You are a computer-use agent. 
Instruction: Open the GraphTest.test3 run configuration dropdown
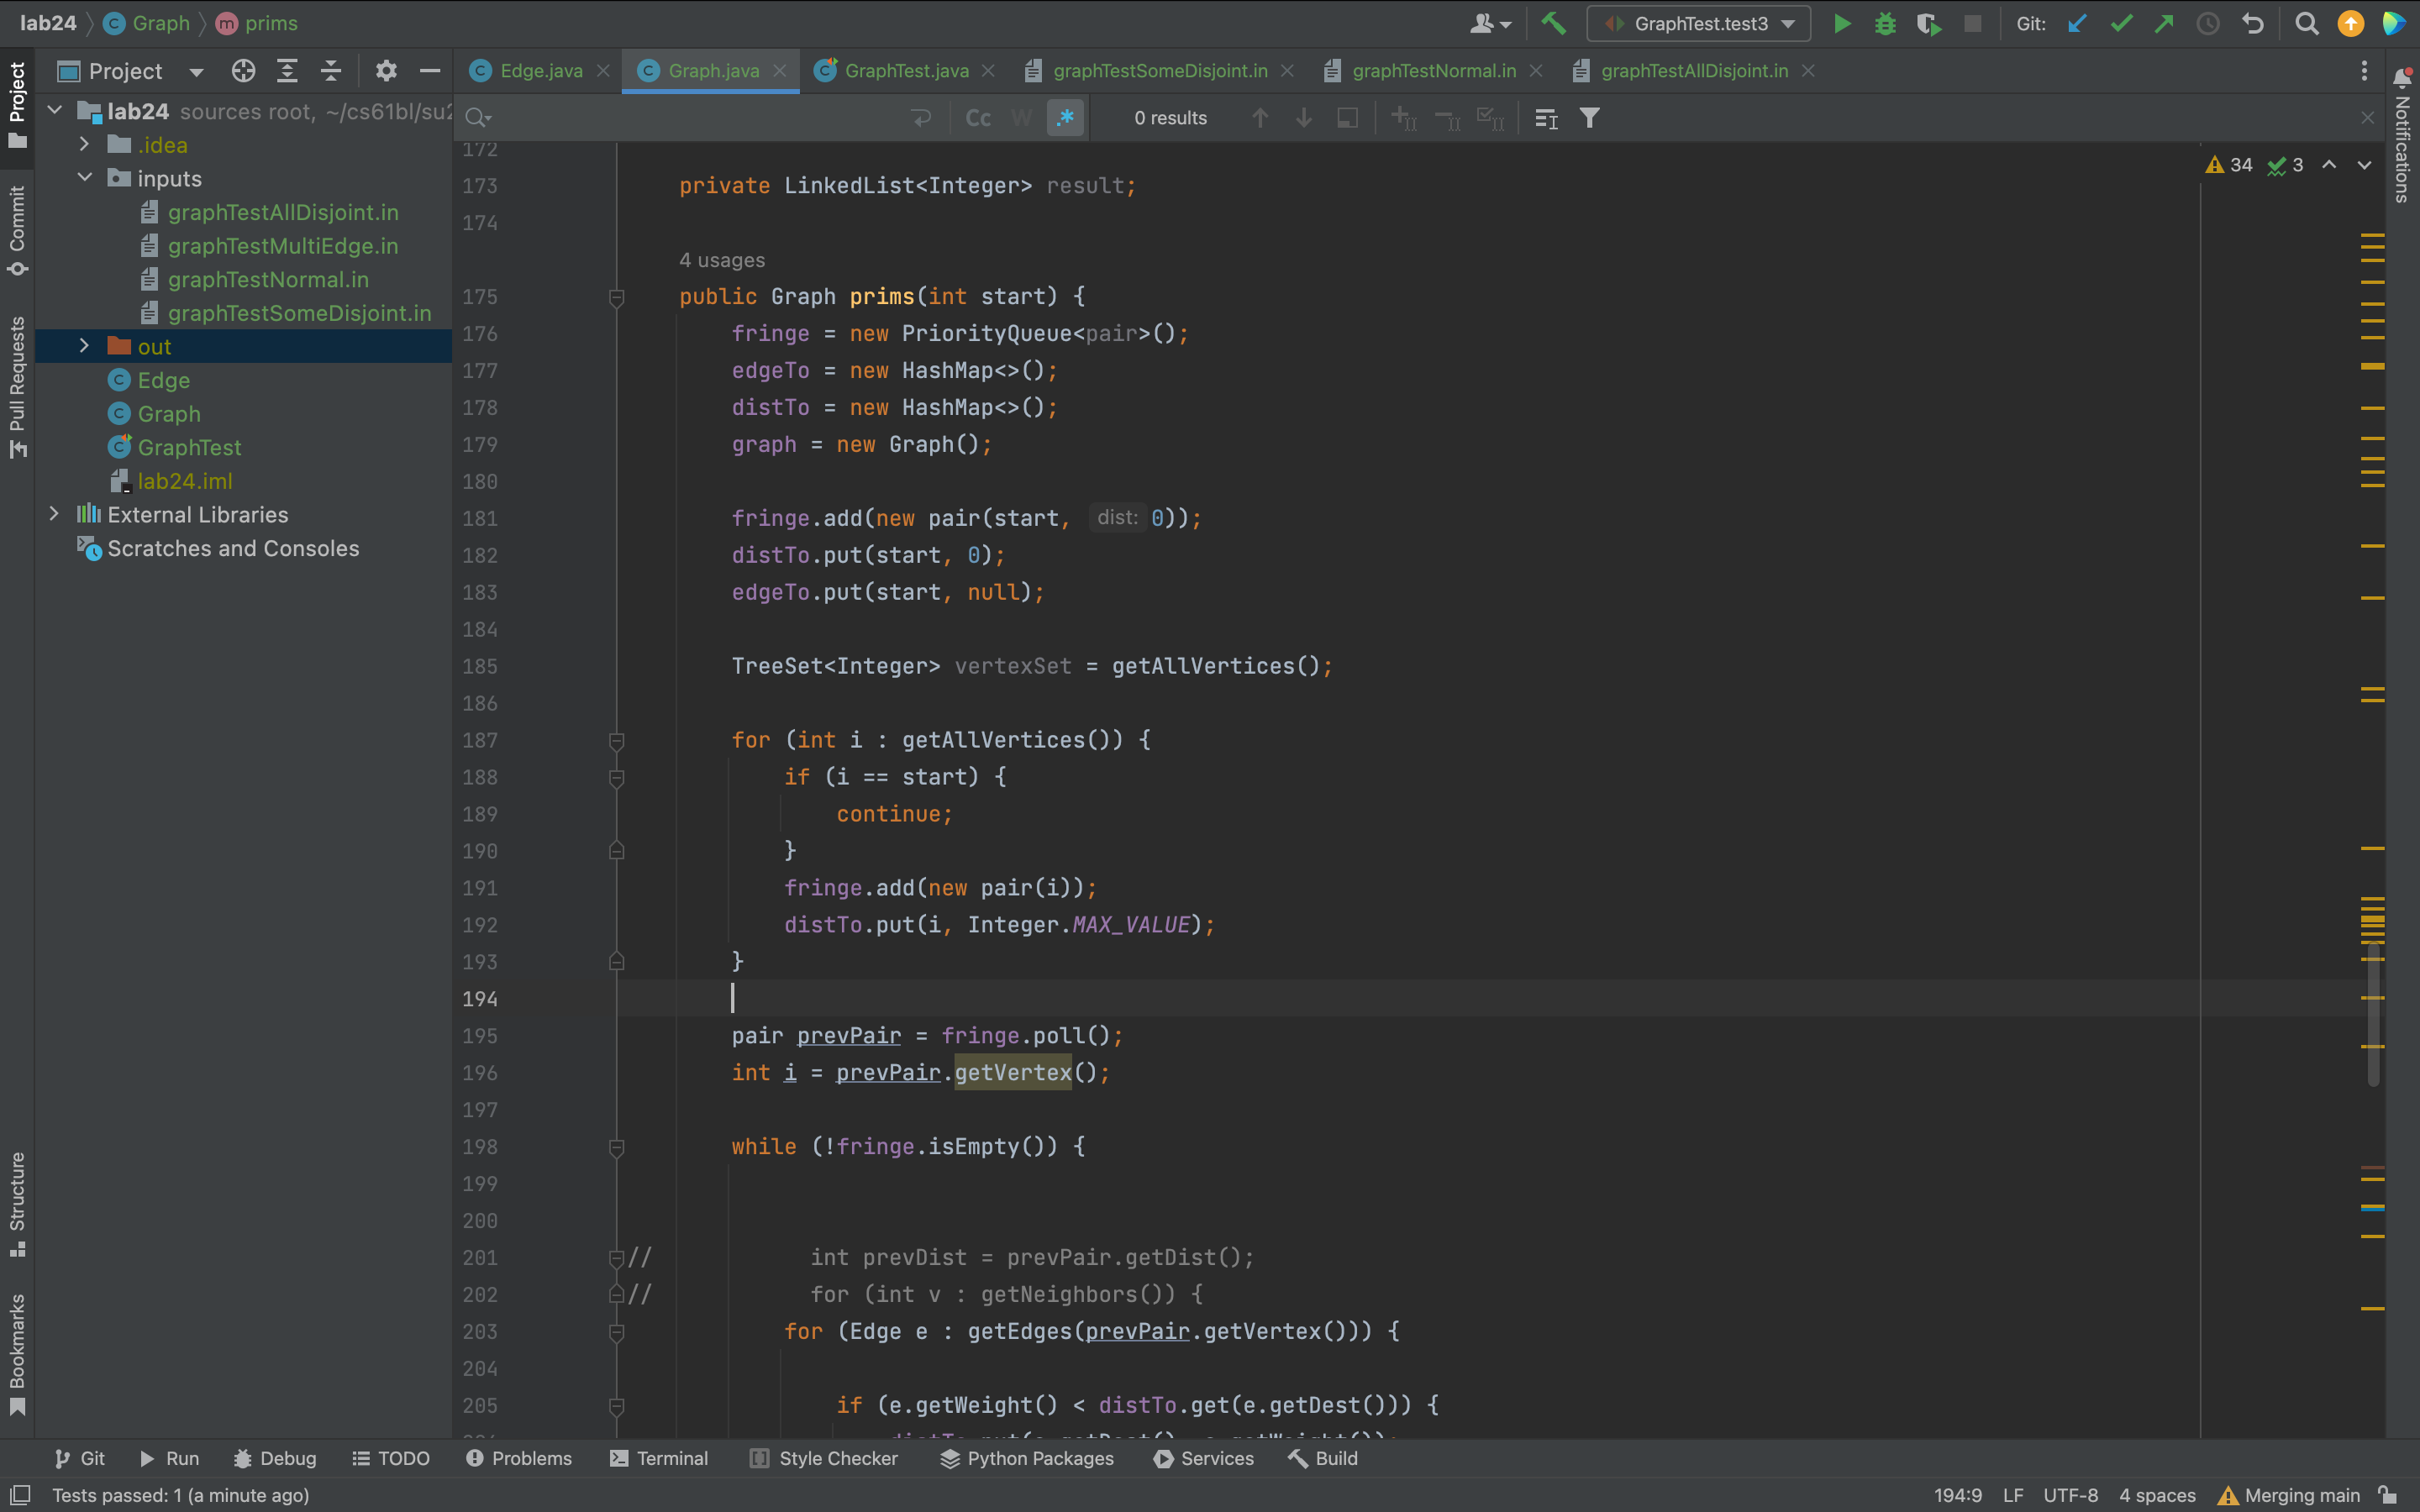point(1700,23)
